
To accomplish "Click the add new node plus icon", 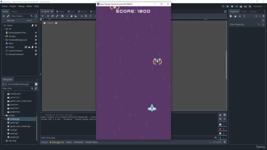I will pos(4,16).
